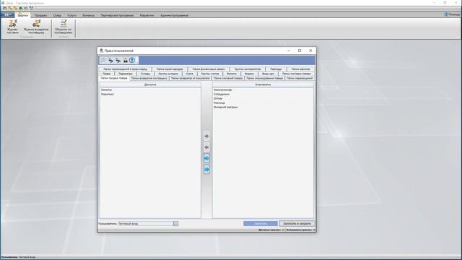
Task: Click the refresh icon in top quick-access toolbar
Action: [32, 8]
